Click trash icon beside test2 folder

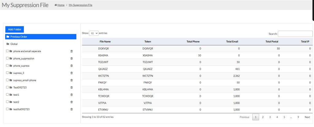point(71,102)
